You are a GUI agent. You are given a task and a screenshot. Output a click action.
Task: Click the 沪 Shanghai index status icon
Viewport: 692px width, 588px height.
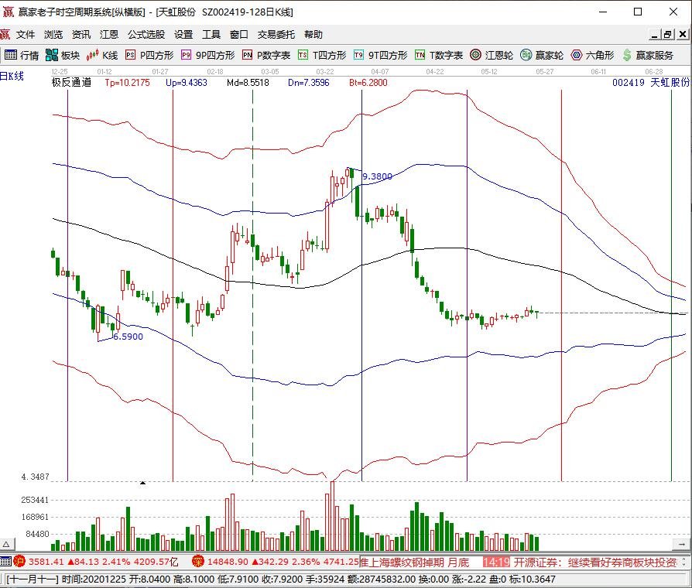19,561
